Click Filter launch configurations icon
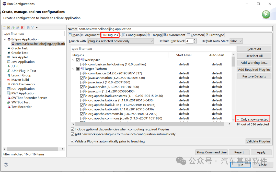This screenshot has width=276, height=172. [x=33, y=27]
